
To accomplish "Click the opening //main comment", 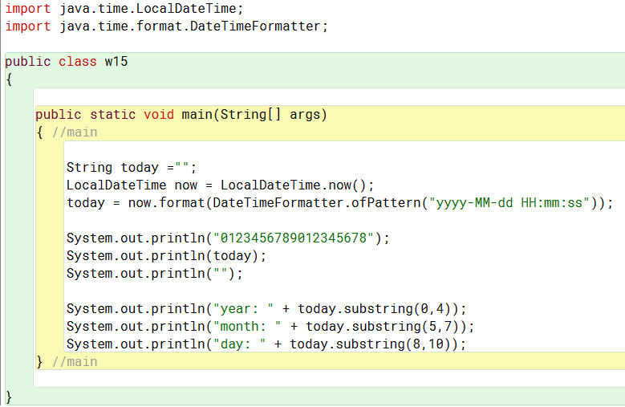I will (x=75, y=132).
